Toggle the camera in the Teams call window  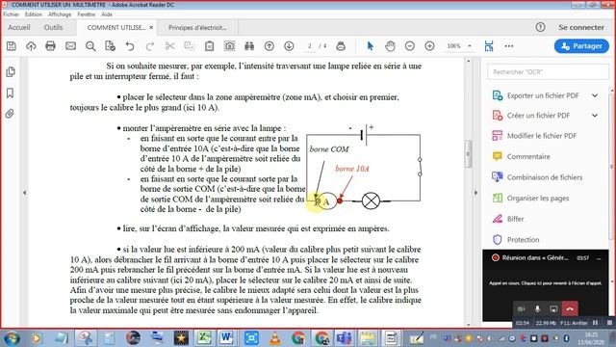tap(521, 308)
